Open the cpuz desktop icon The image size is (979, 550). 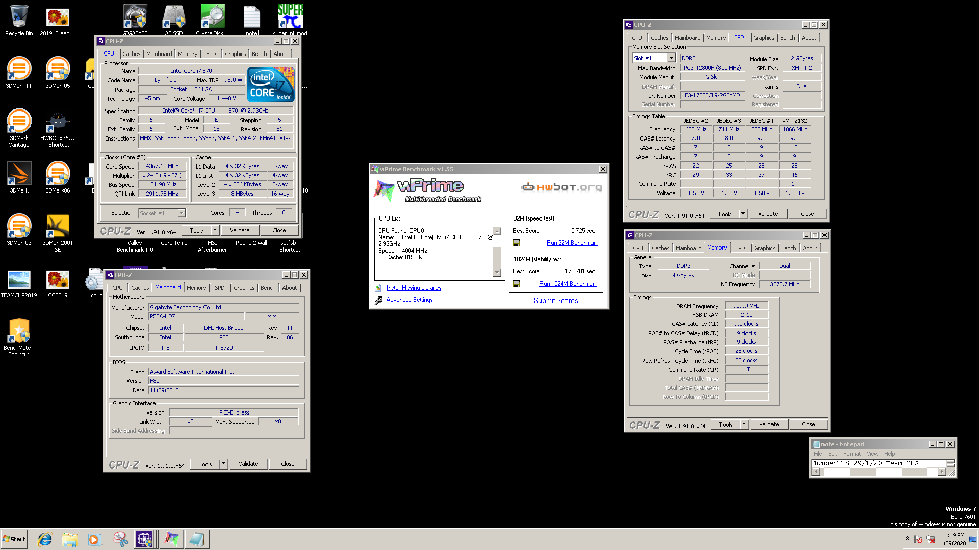96,284
